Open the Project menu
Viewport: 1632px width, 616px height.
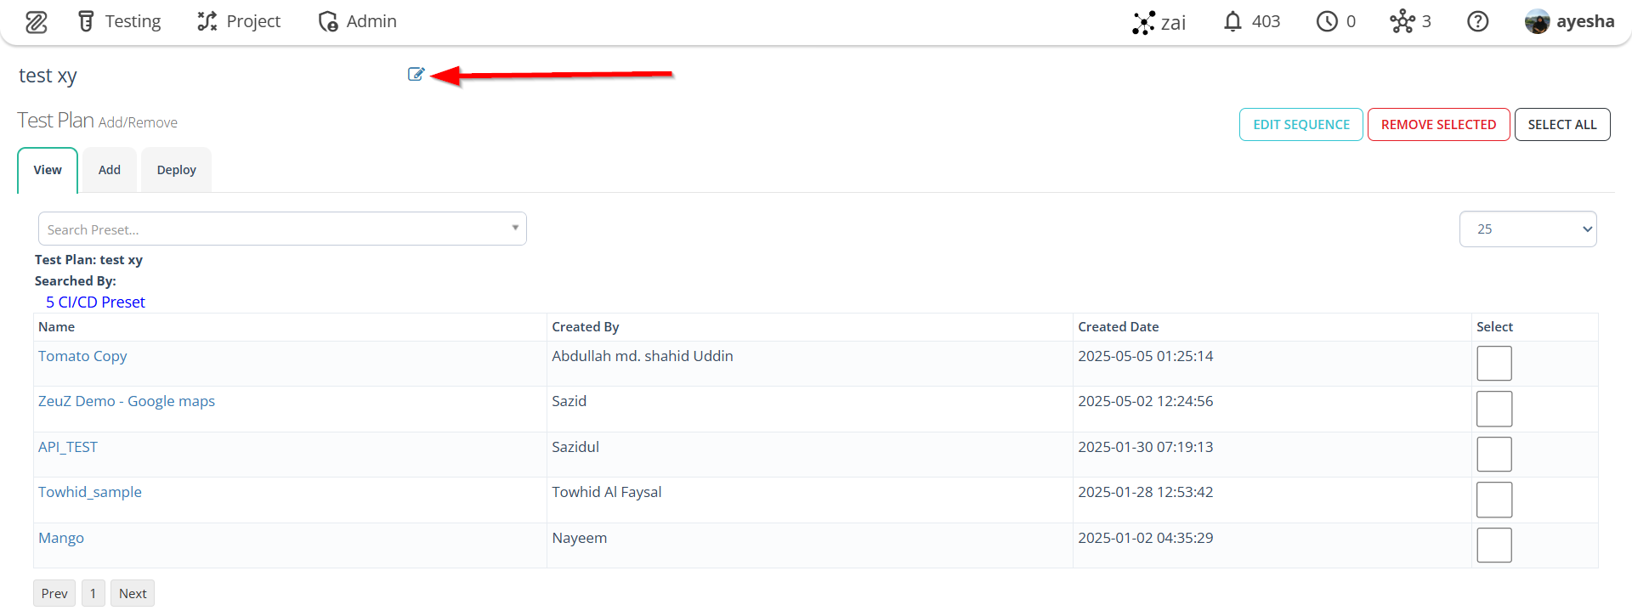pyautogui.click(x=239, y=21)
